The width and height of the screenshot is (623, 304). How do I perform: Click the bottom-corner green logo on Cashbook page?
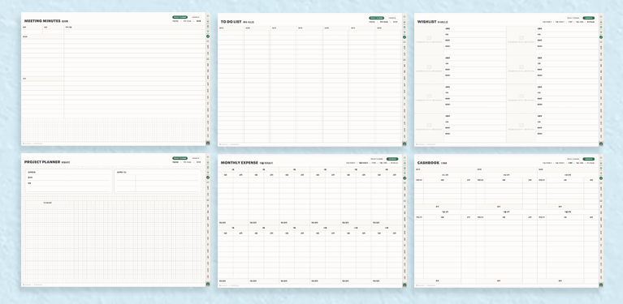601,285
